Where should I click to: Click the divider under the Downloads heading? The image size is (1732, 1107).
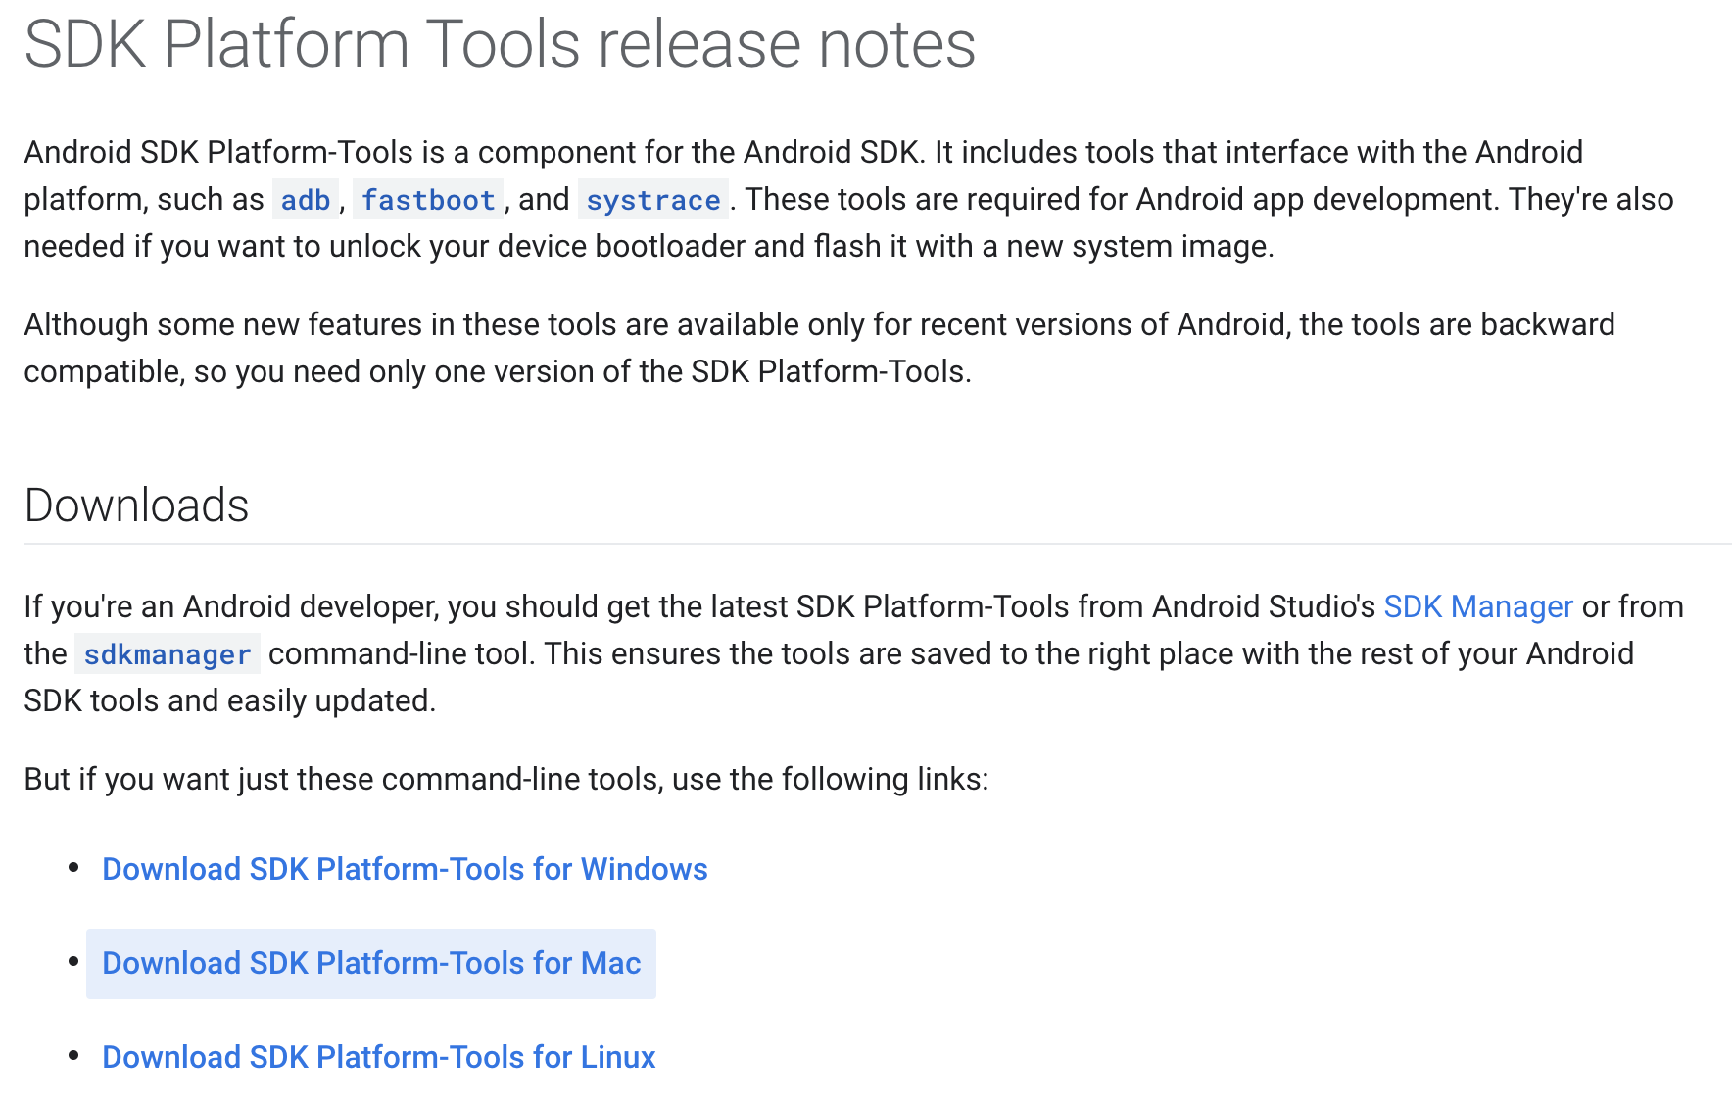click(x=866, y=540)
